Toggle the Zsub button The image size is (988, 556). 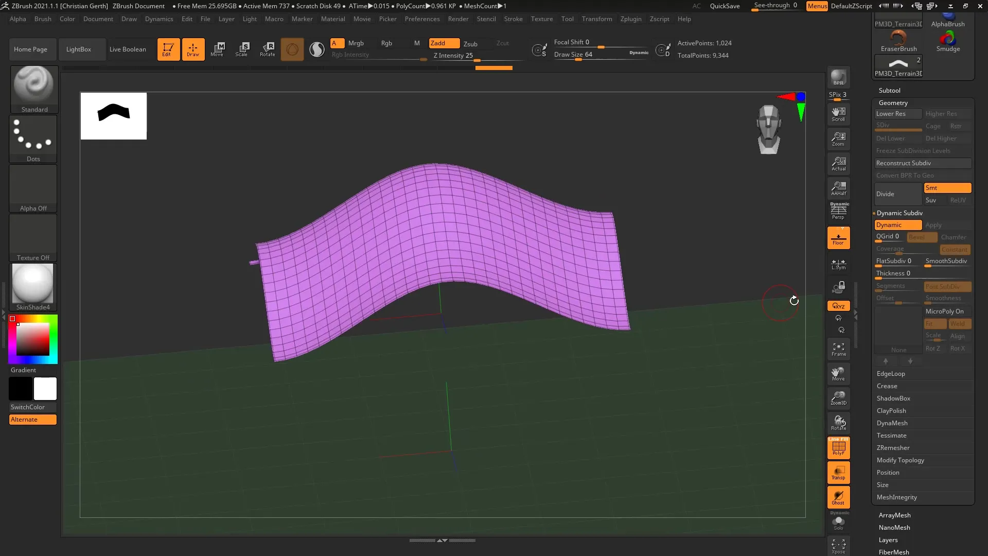coord(470,44)
